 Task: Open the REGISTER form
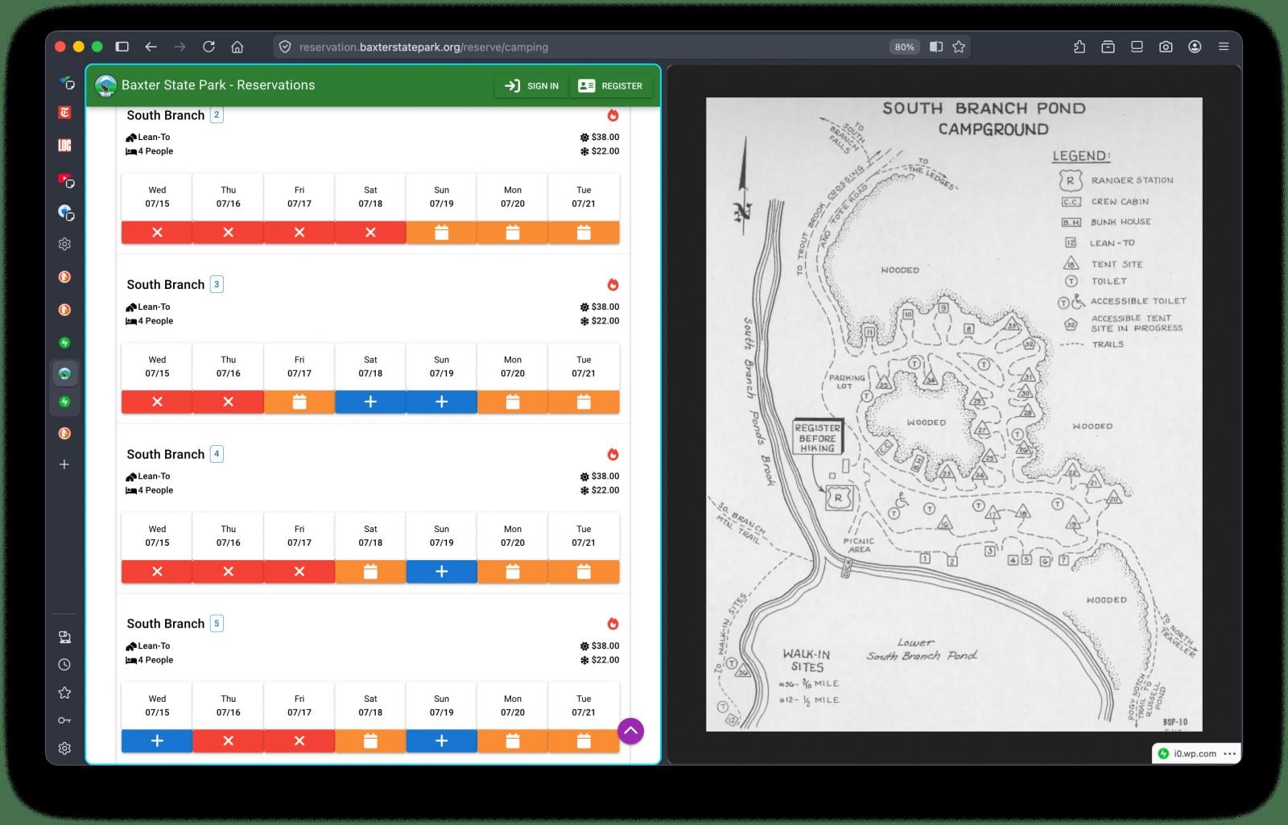click(611, 85)
